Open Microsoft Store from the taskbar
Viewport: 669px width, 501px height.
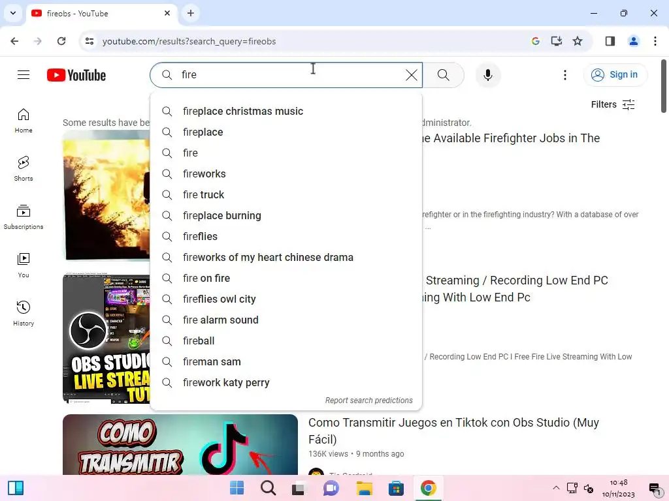pyautogui.click(x=396, y=488)
